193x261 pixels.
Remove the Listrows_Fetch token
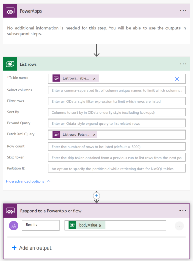pos(94,135)
